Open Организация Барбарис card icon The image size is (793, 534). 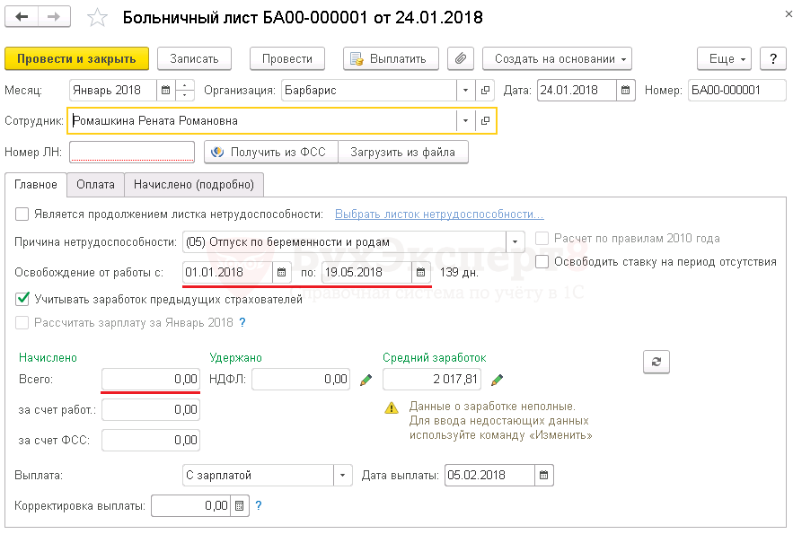tap(485, 91)
